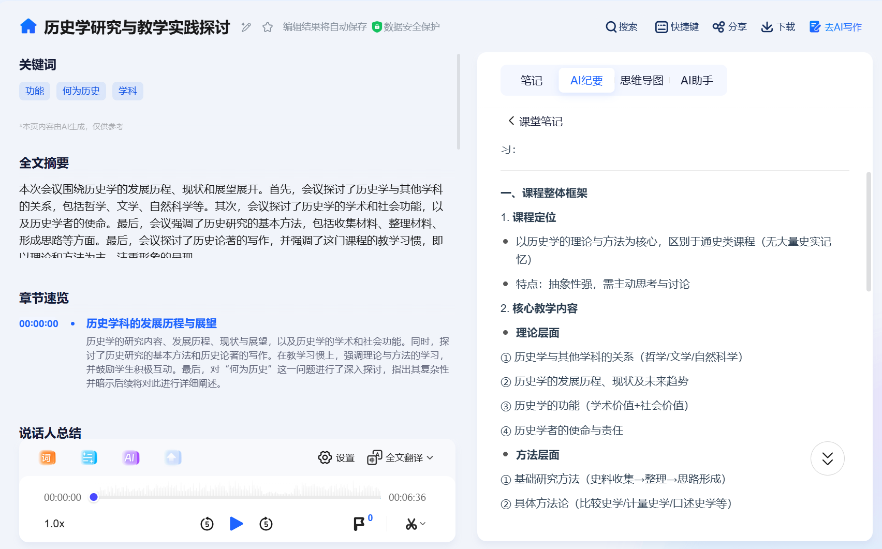Click the audio progress slider handle
The height and width of the screenshot is (549, 882).
(x=94, y=497)
